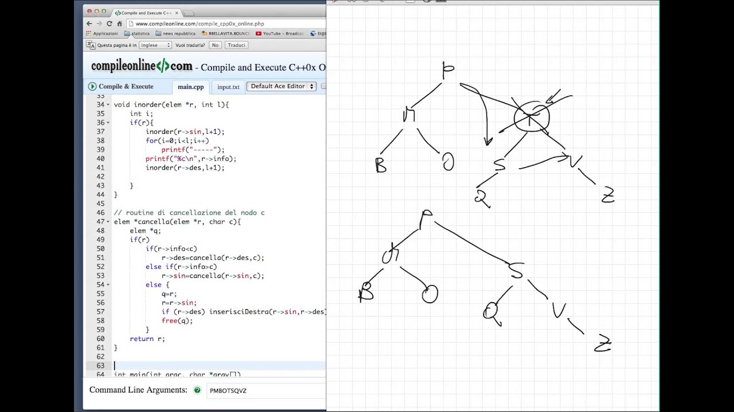This screenshot has height=412, width=734.
Task: Click the code line 'return r;'
Action: pos(147,339)
